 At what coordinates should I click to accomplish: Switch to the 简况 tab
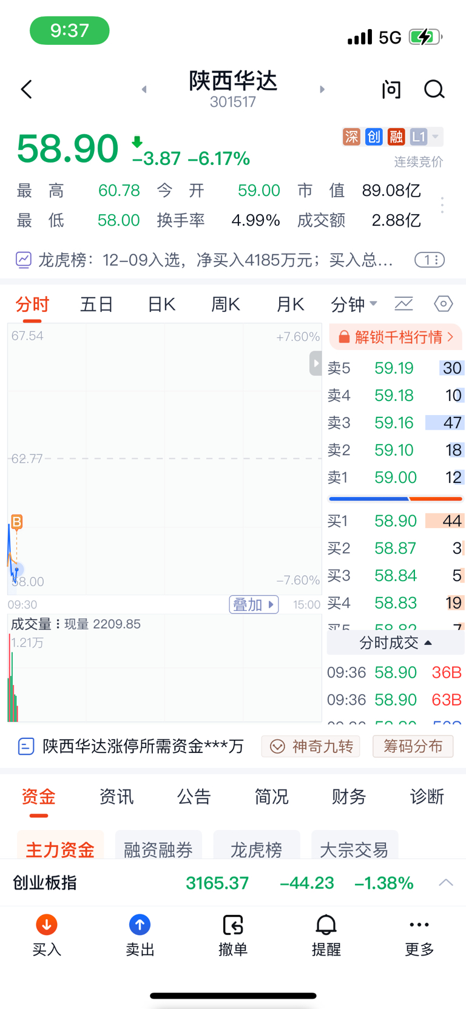[x=272, y=797]
